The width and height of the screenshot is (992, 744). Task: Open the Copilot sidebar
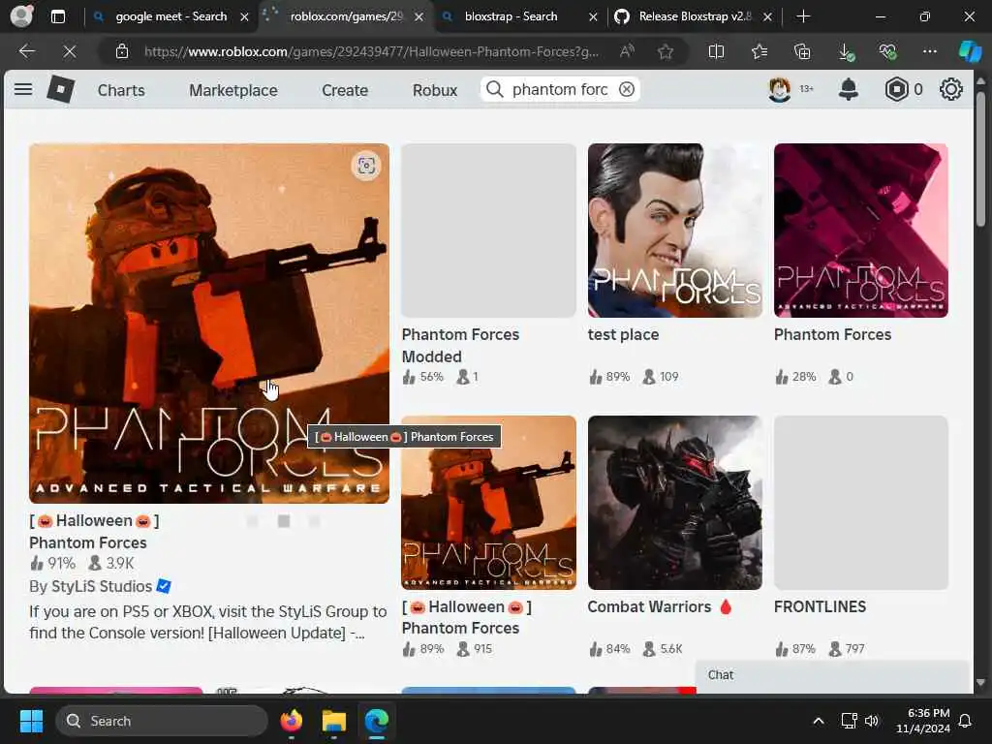tap(970, 51)
